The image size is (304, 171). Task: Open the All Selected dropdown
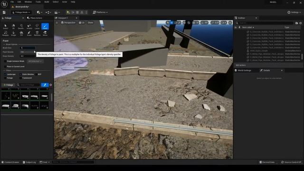click(35, 61)
